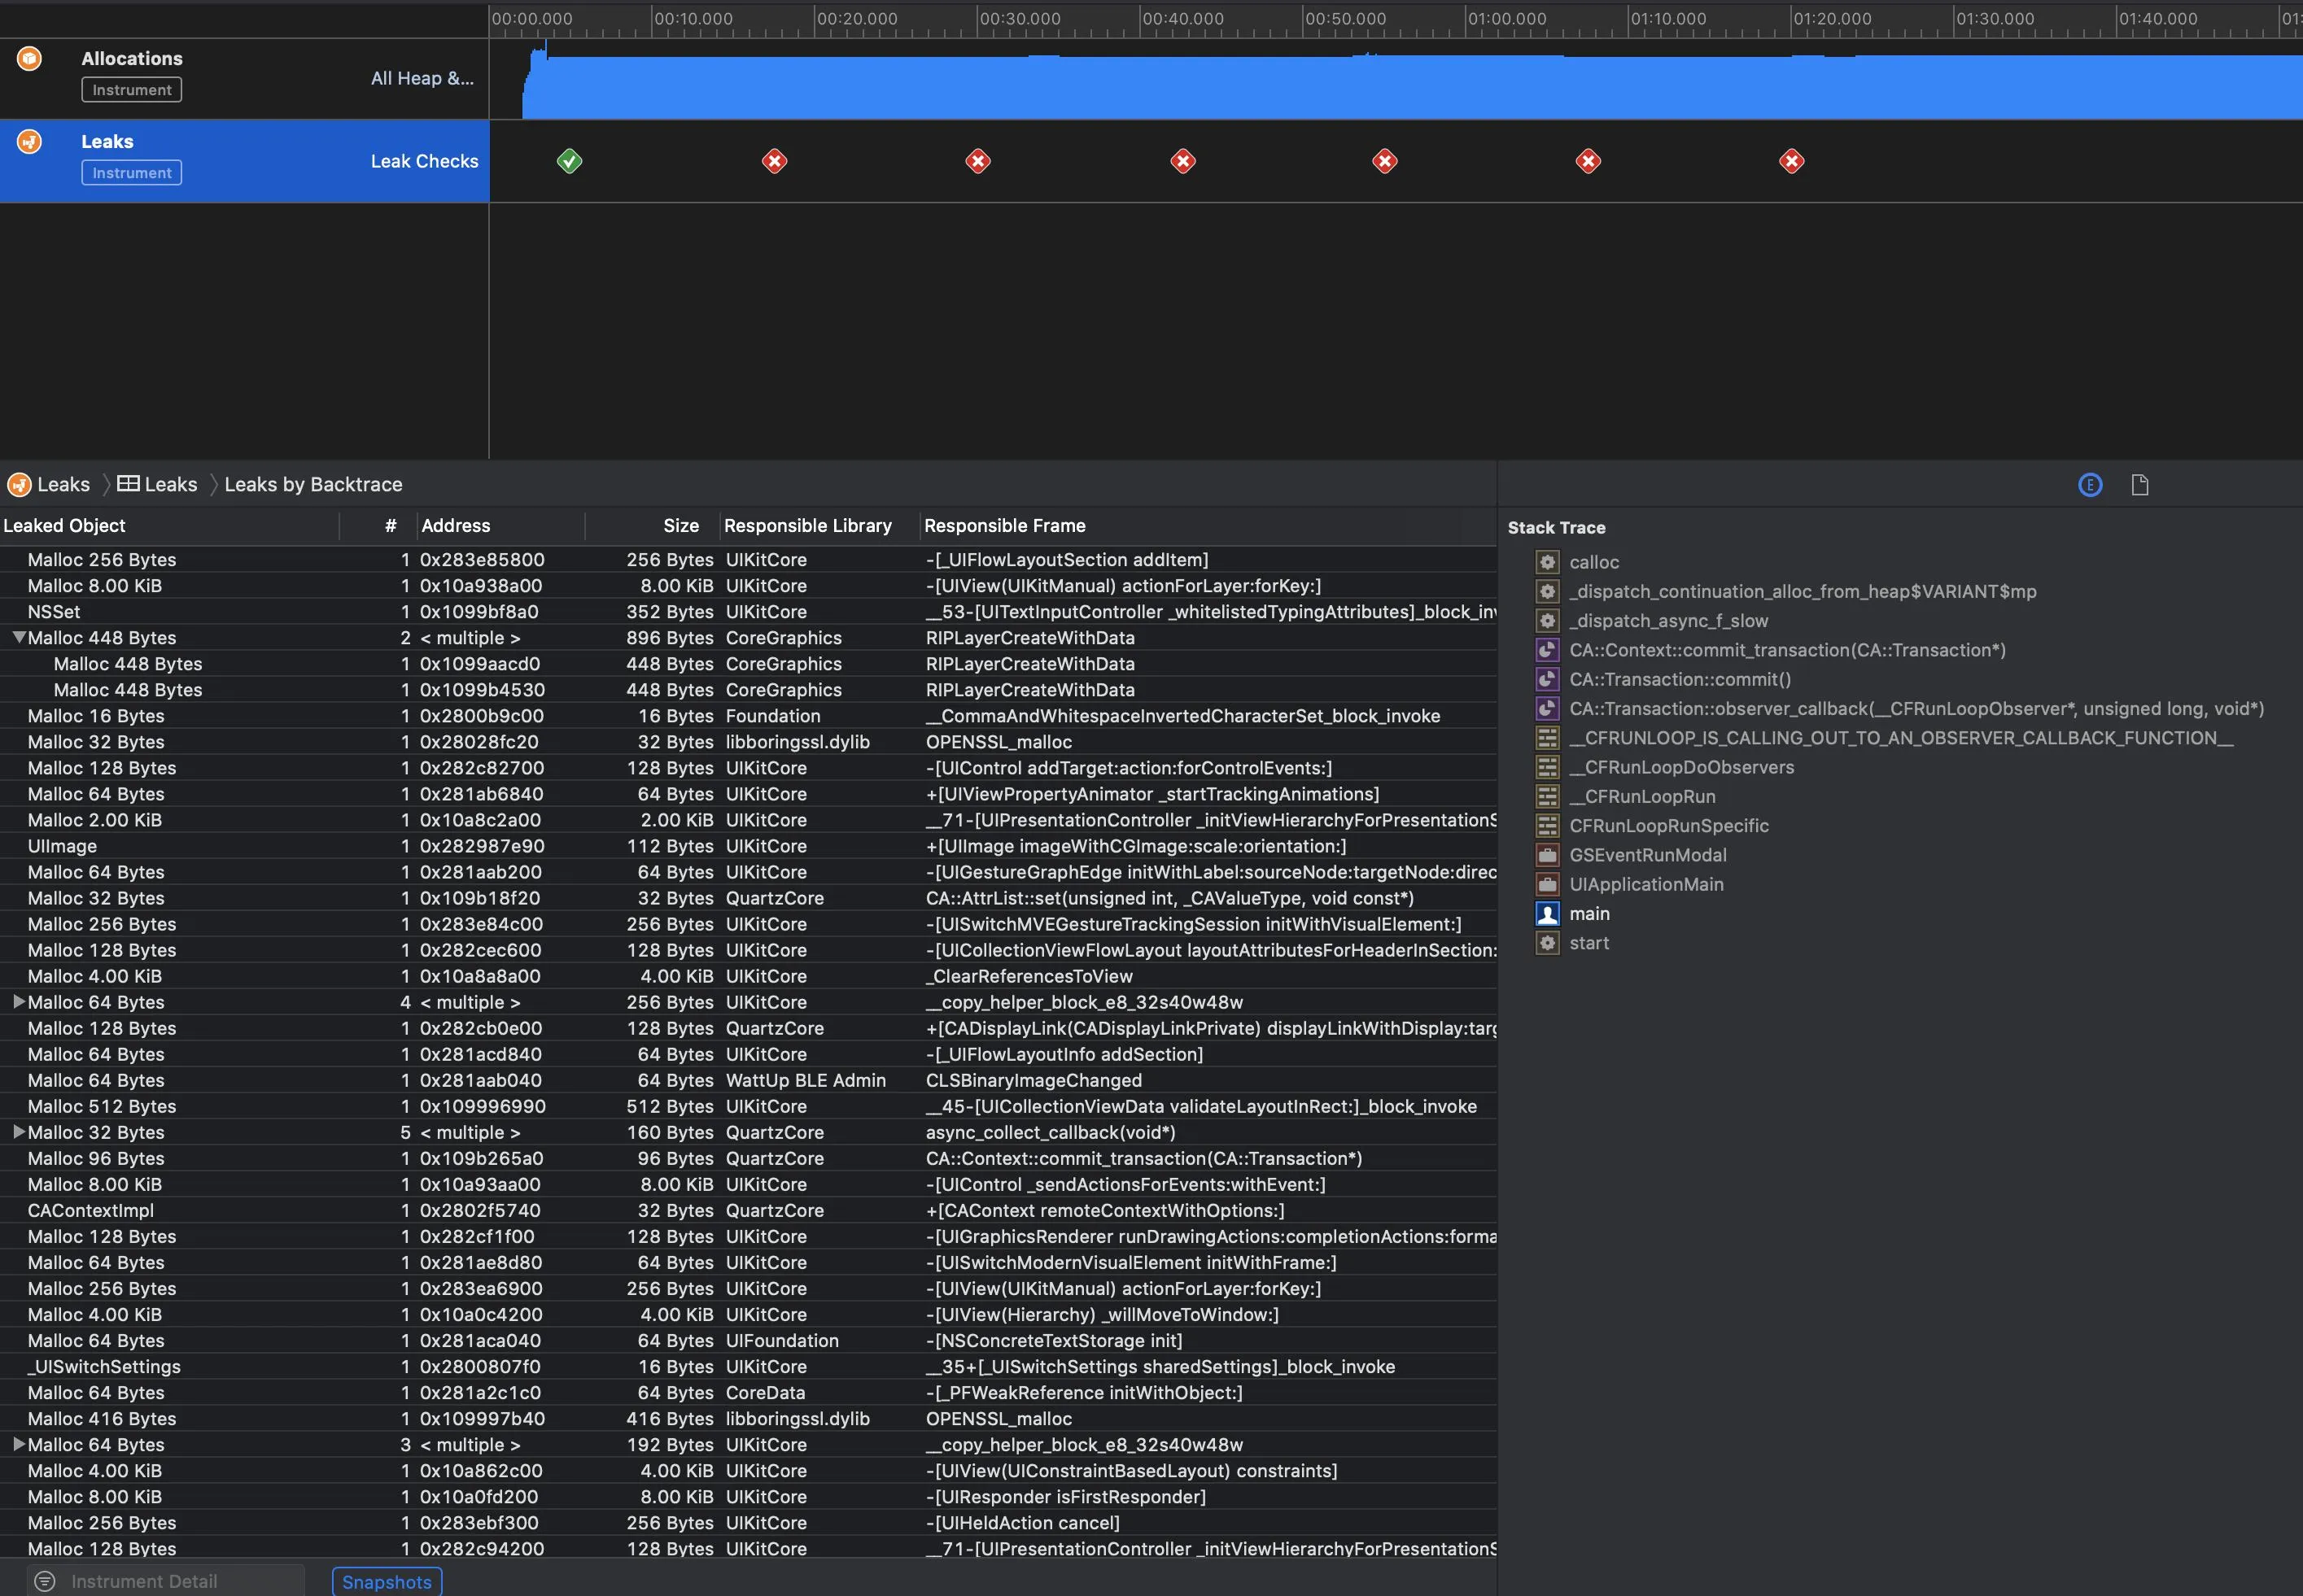Click the first red failed leak check marker
This screenshot has height=1596, width=2303.
(x=775, y=161)
